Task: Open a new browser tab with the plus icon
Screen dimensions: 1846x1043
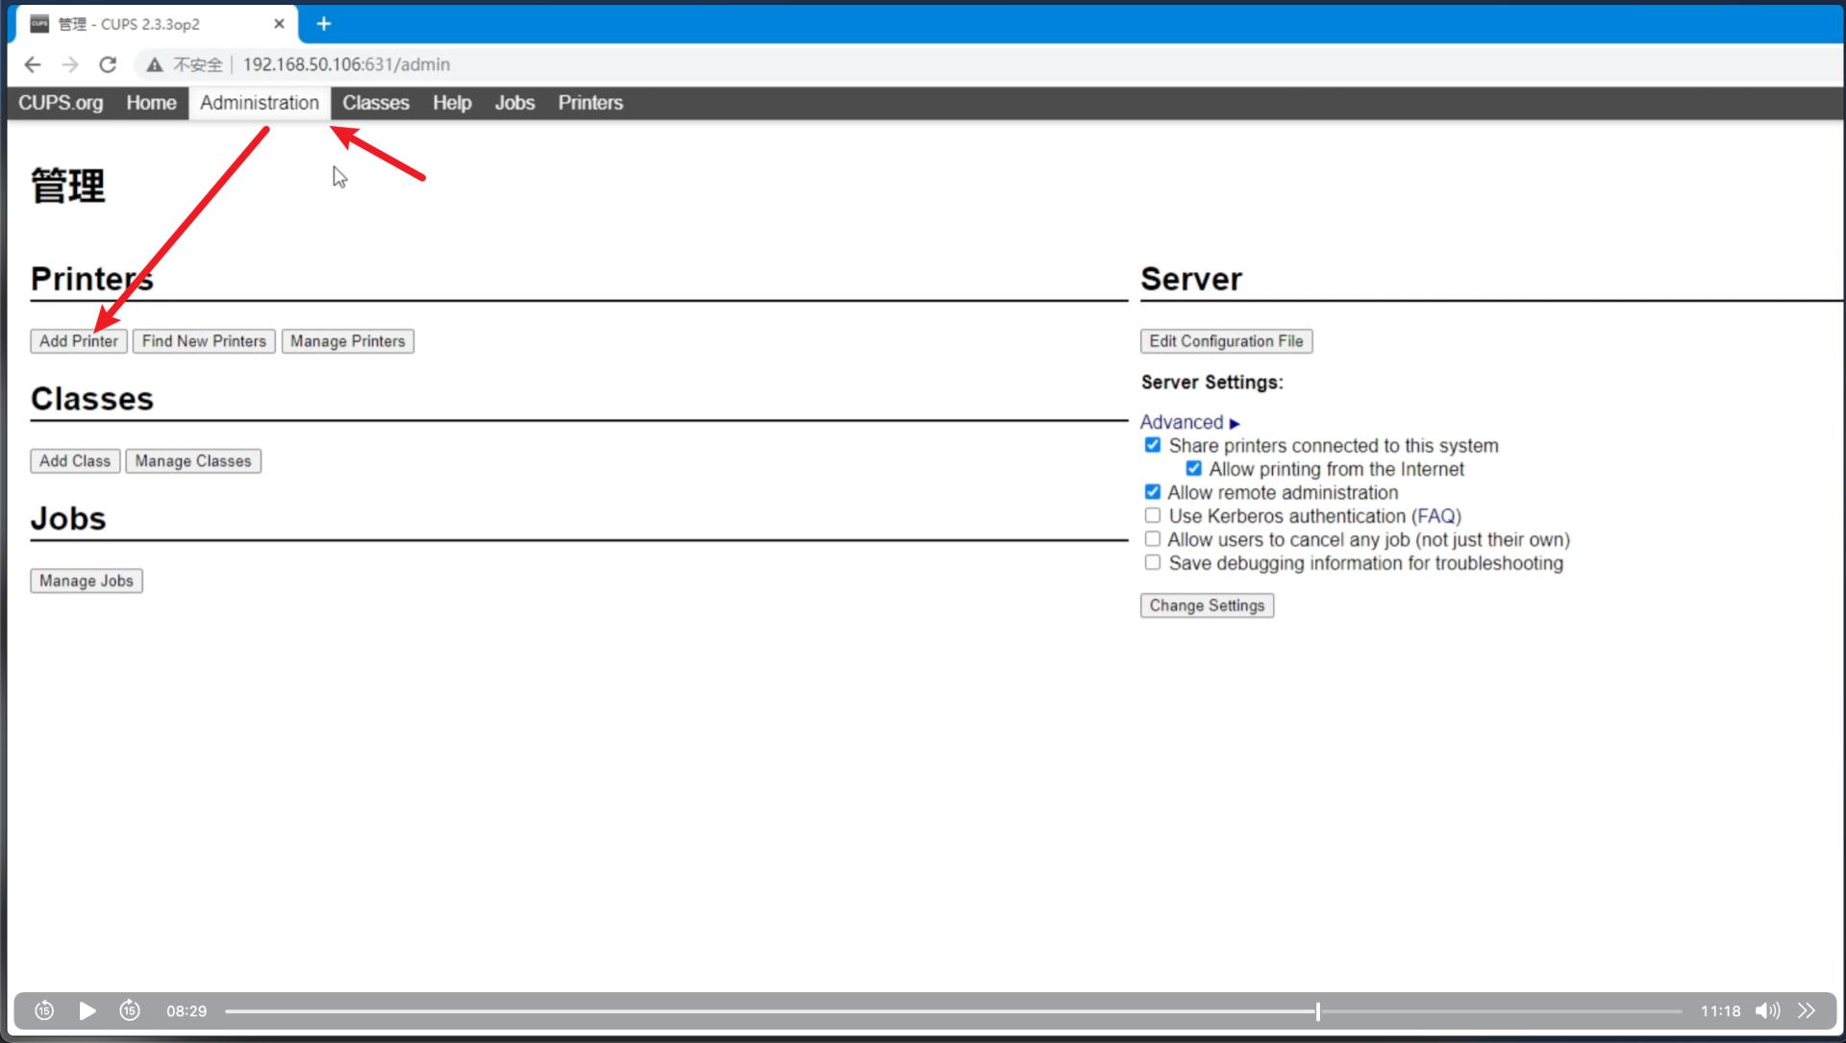Action: pyautogui.click(x=324, y=24)
